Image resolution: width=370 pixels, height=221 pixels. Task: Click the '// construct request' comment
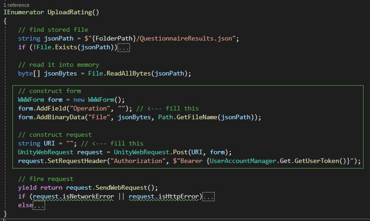(55, 135)
